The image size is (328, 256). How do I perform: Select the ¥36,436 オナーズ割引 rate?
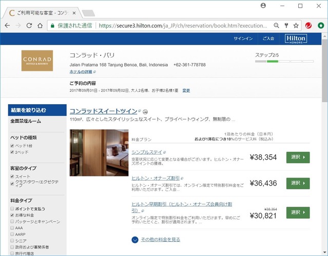pos(298,183)
